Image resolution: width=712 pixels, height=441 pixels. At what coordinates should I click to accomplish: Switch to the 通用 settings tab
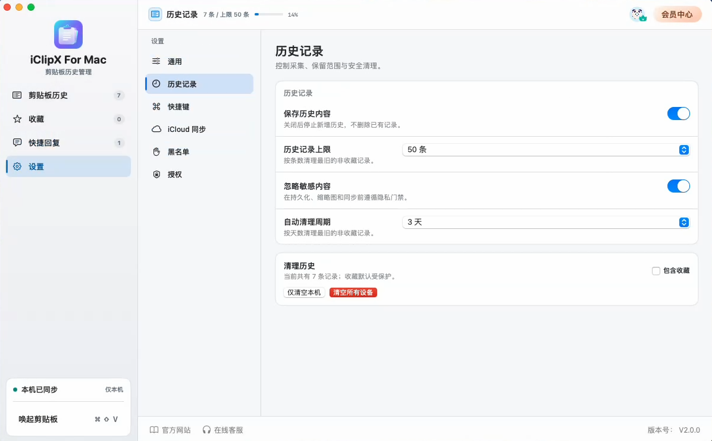tap(199, 61)
